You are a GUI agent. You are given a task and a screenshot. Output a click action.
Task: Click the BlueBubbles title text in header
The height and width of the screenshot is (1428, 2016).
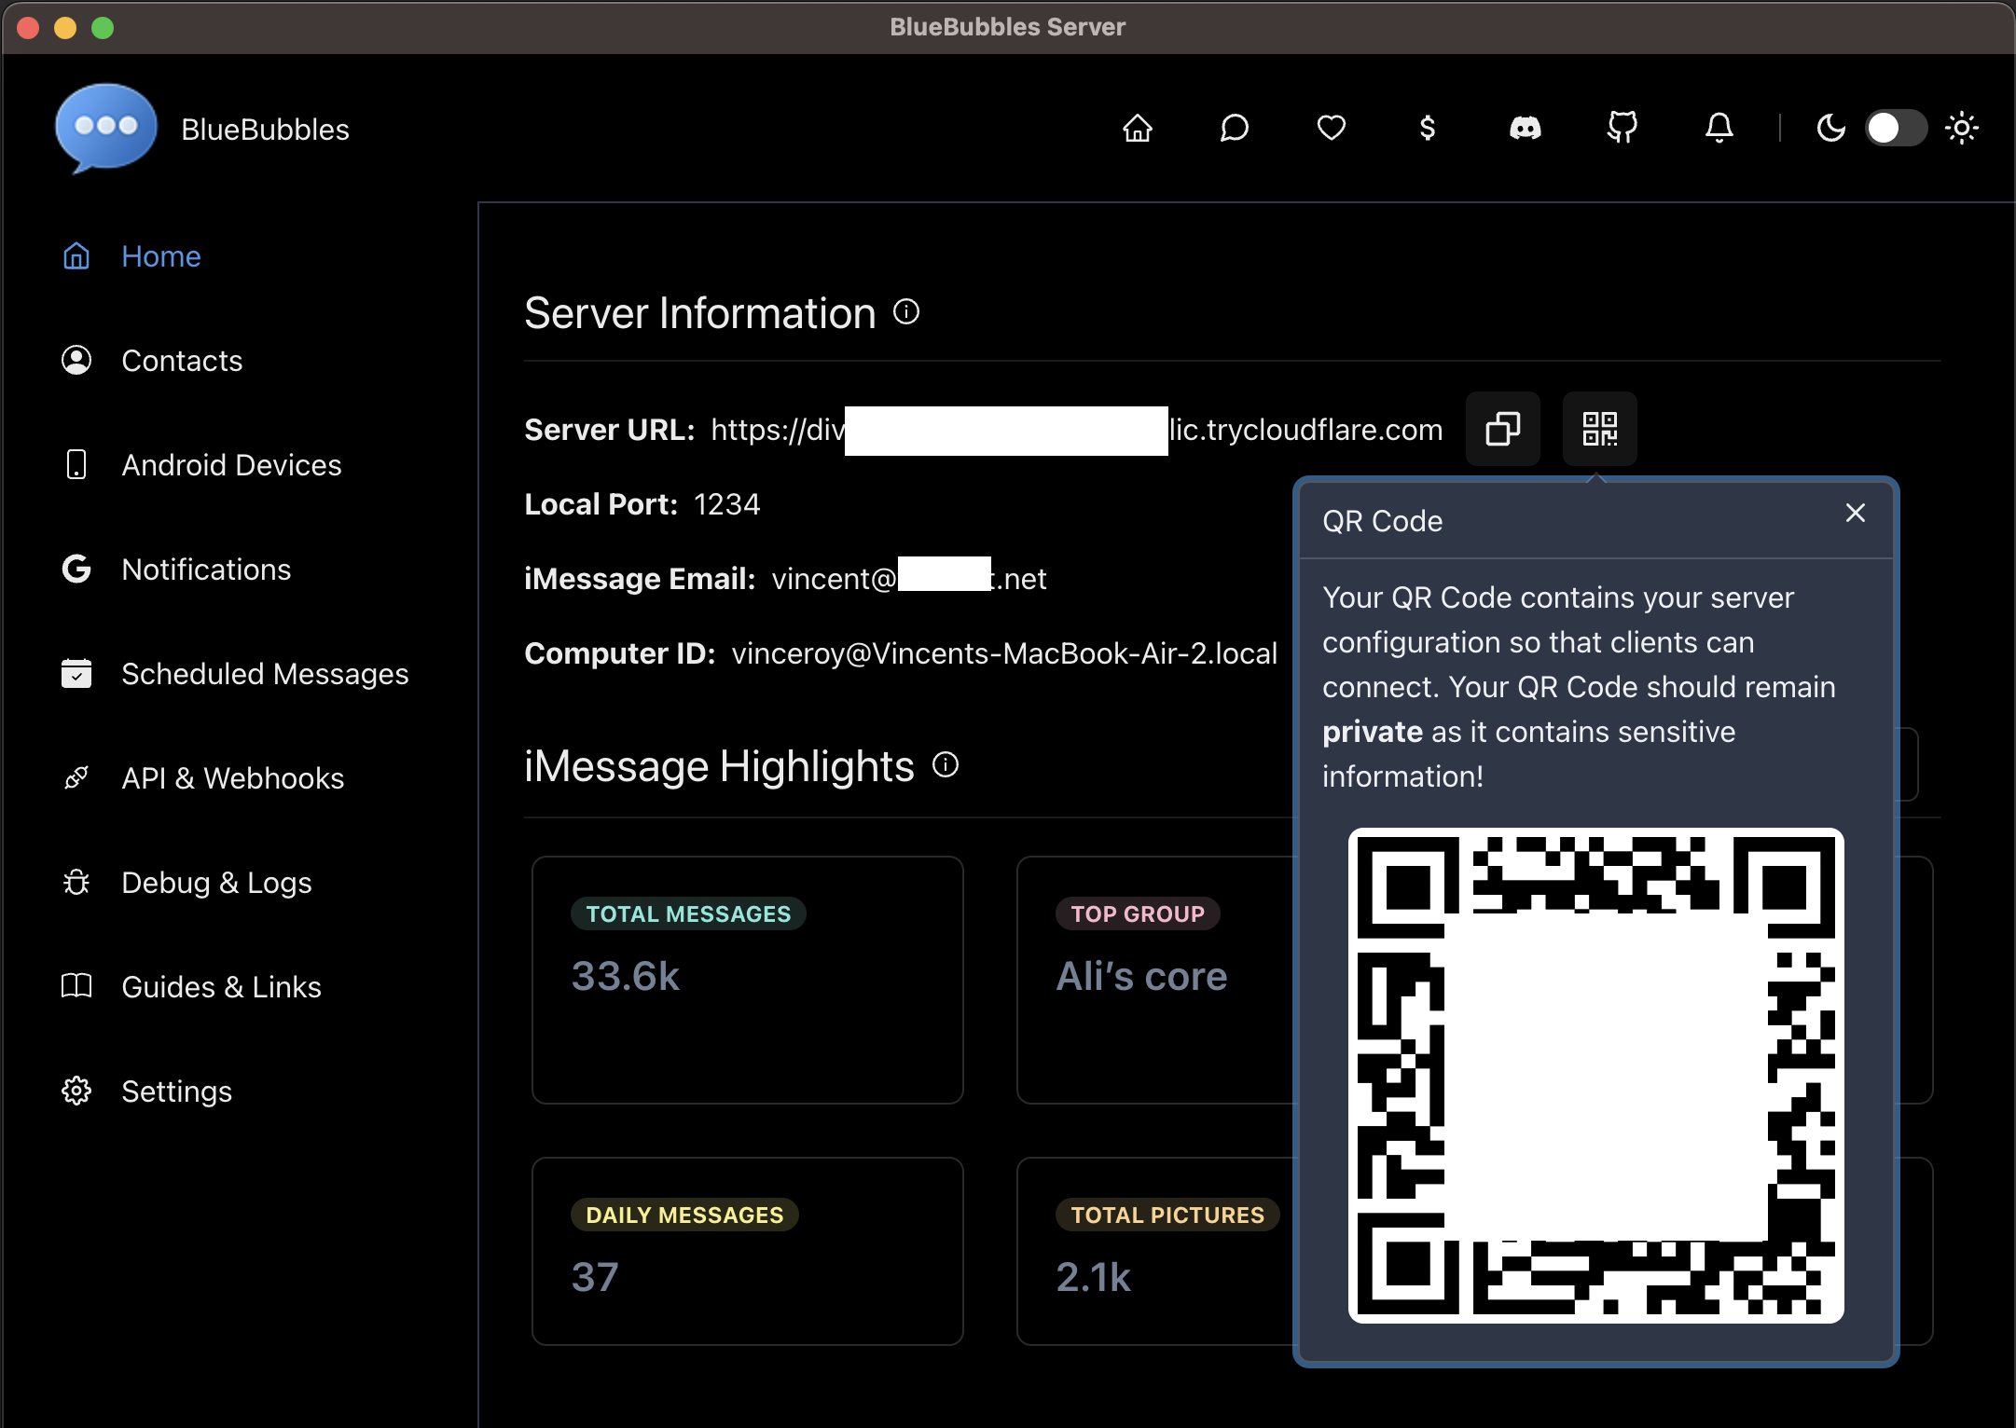pos(265,130)
